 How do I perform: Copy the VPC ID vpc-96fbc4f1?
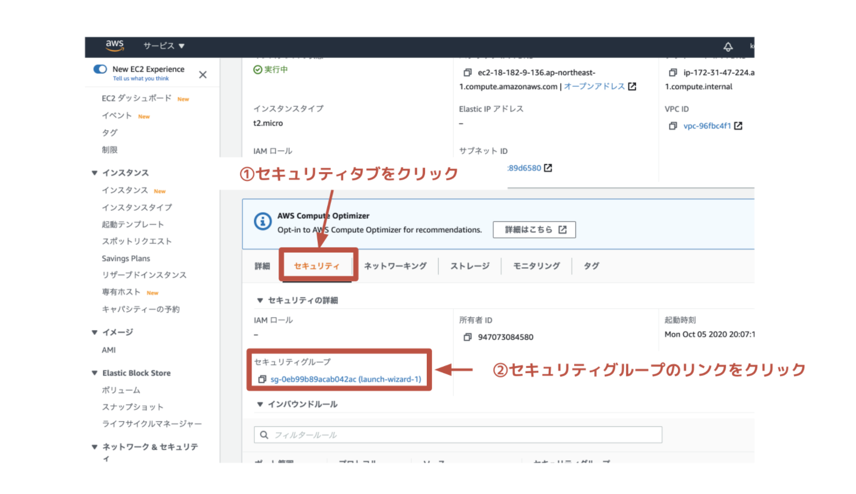pos(673,126)
